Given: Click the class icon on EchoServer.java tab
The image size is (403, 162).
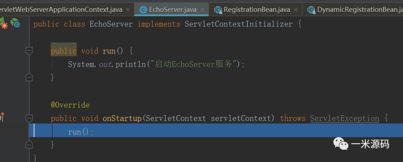Looking at the screenshot, I should (x=143, y=10).
